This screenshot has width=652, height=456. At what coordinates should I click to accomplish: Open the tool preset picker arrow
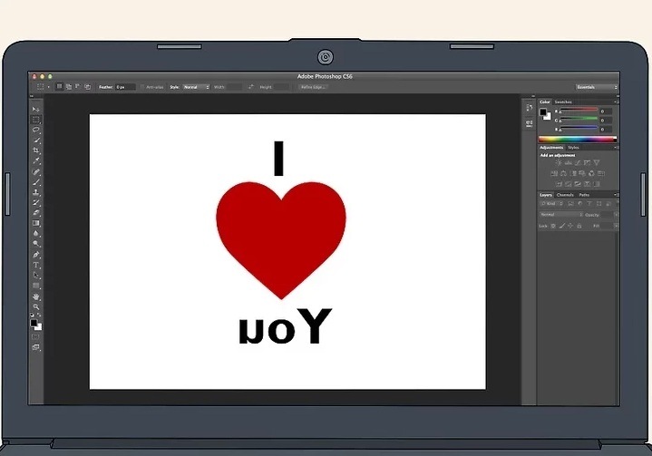(x=49, y=87)
